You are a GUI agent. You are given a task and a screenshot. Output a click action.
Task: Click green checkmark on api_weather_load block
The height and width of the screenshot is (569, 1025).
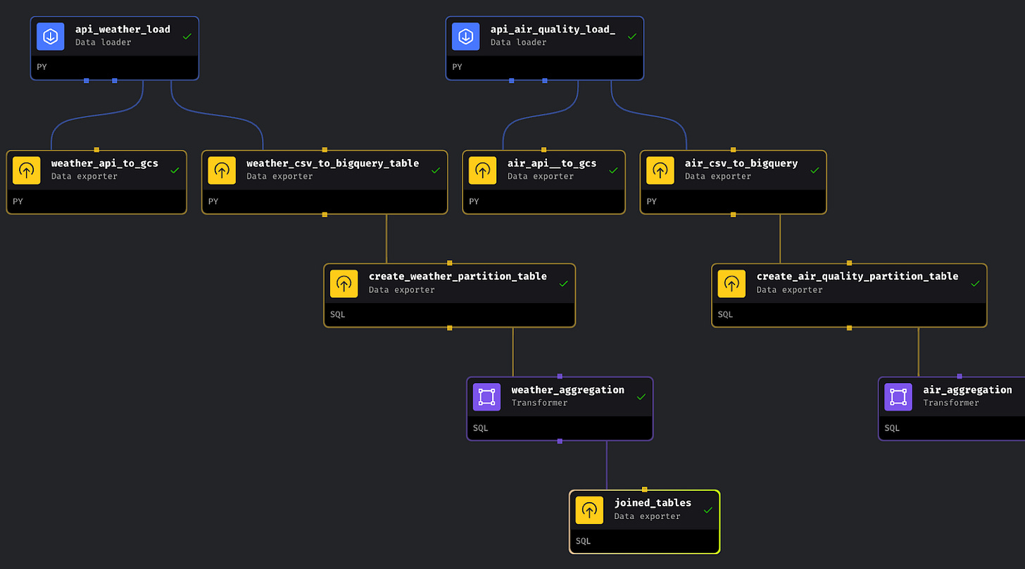pos(187,36)
